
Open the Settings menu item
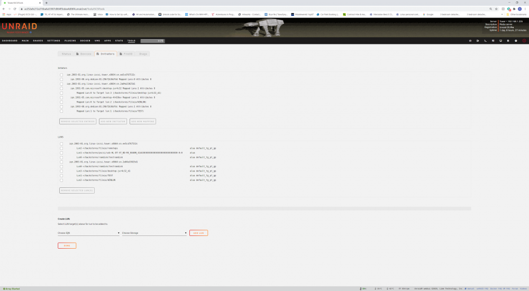53,41
